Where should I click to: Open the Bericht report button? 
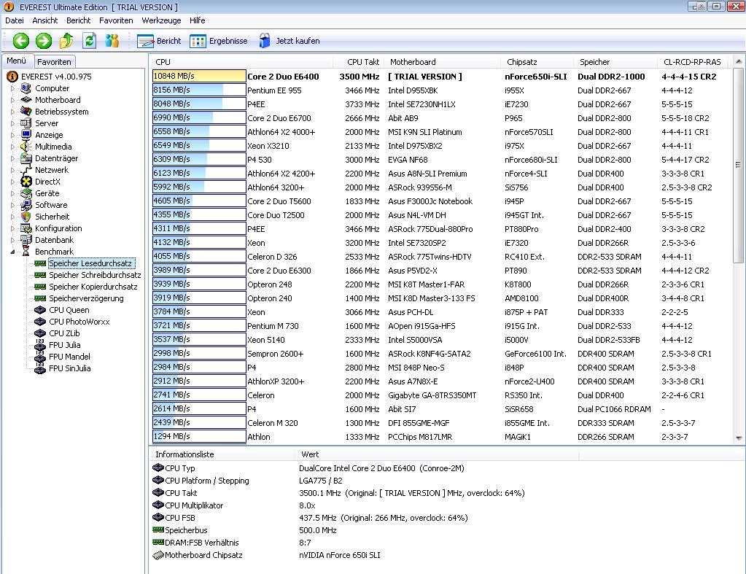159,41
